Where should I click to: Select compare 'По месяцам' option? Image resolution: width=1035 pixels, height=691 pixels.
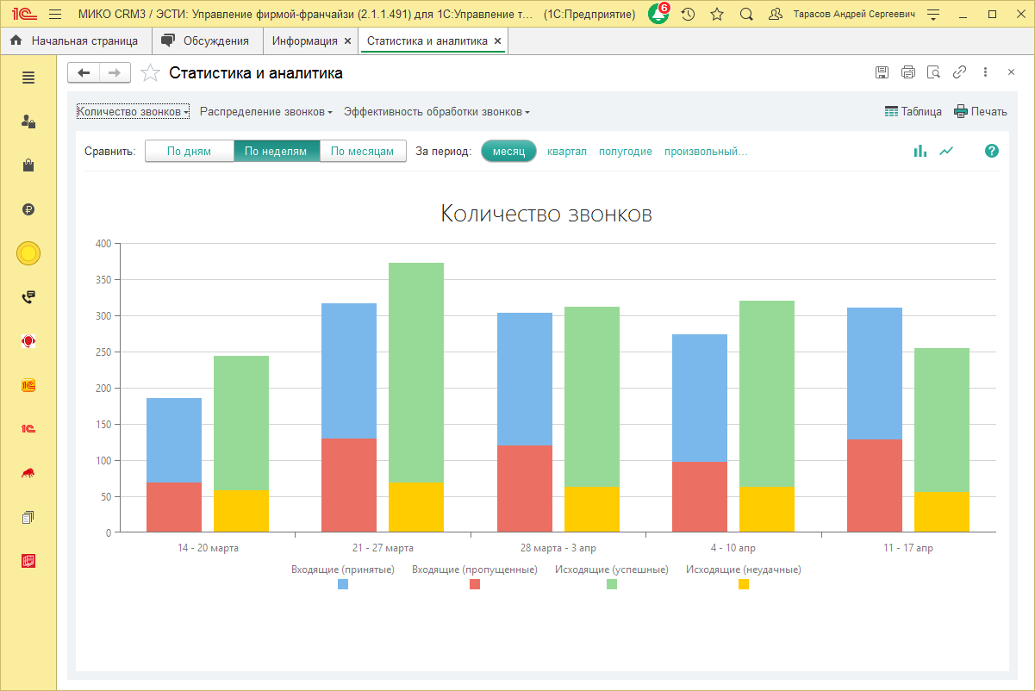coord(363,151)
